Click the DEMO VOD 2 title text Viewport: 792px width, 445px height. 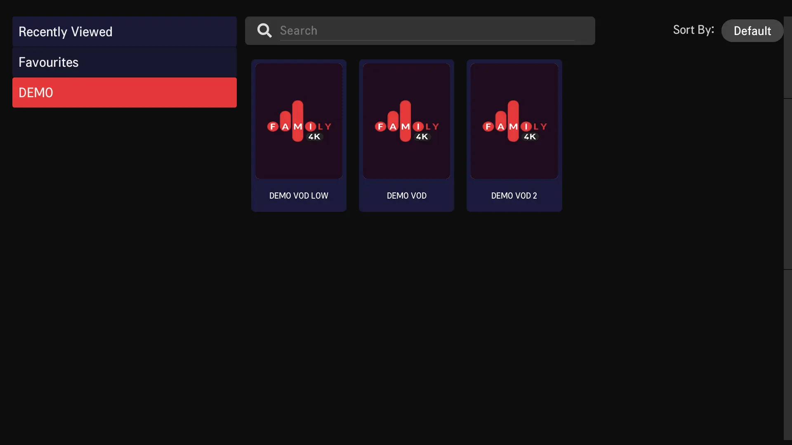514,196
